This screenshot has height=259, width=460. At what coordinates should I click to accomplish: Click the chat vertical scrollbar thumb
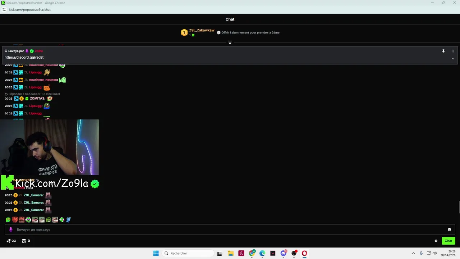[459, 208]
